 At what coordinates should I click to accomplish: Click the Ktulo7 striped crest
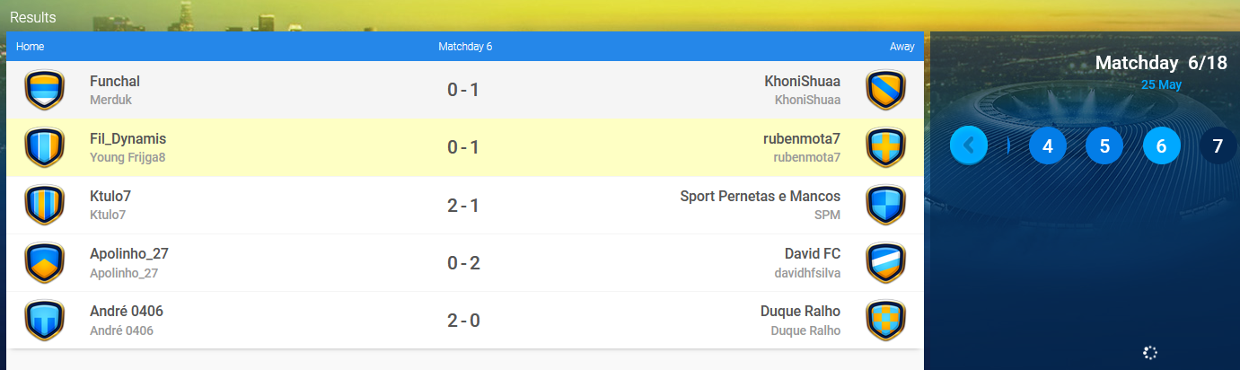tap(44, 205)
